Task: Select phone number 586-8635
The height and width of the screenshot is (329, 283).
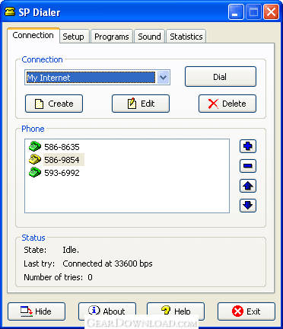Action: point(62,147)
